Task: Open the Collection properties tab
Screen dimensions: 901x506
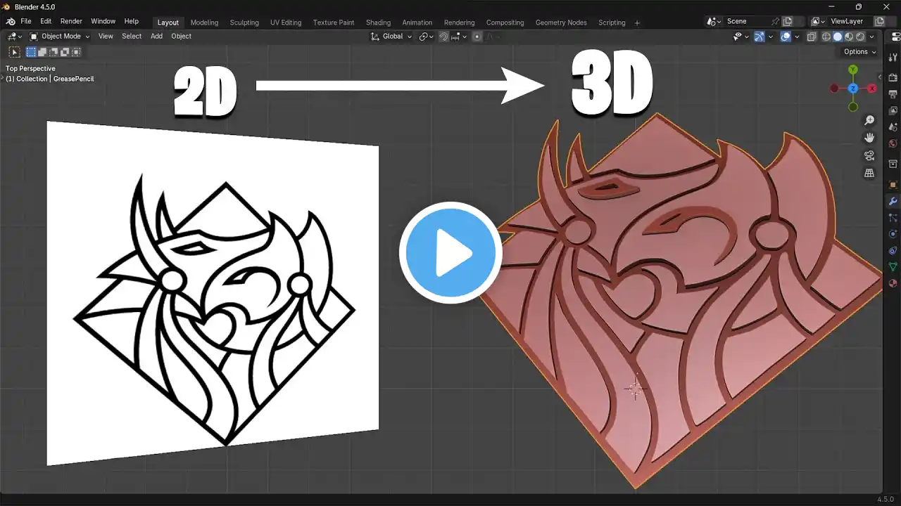Action: pyautogui.click(x=893, y=164)
